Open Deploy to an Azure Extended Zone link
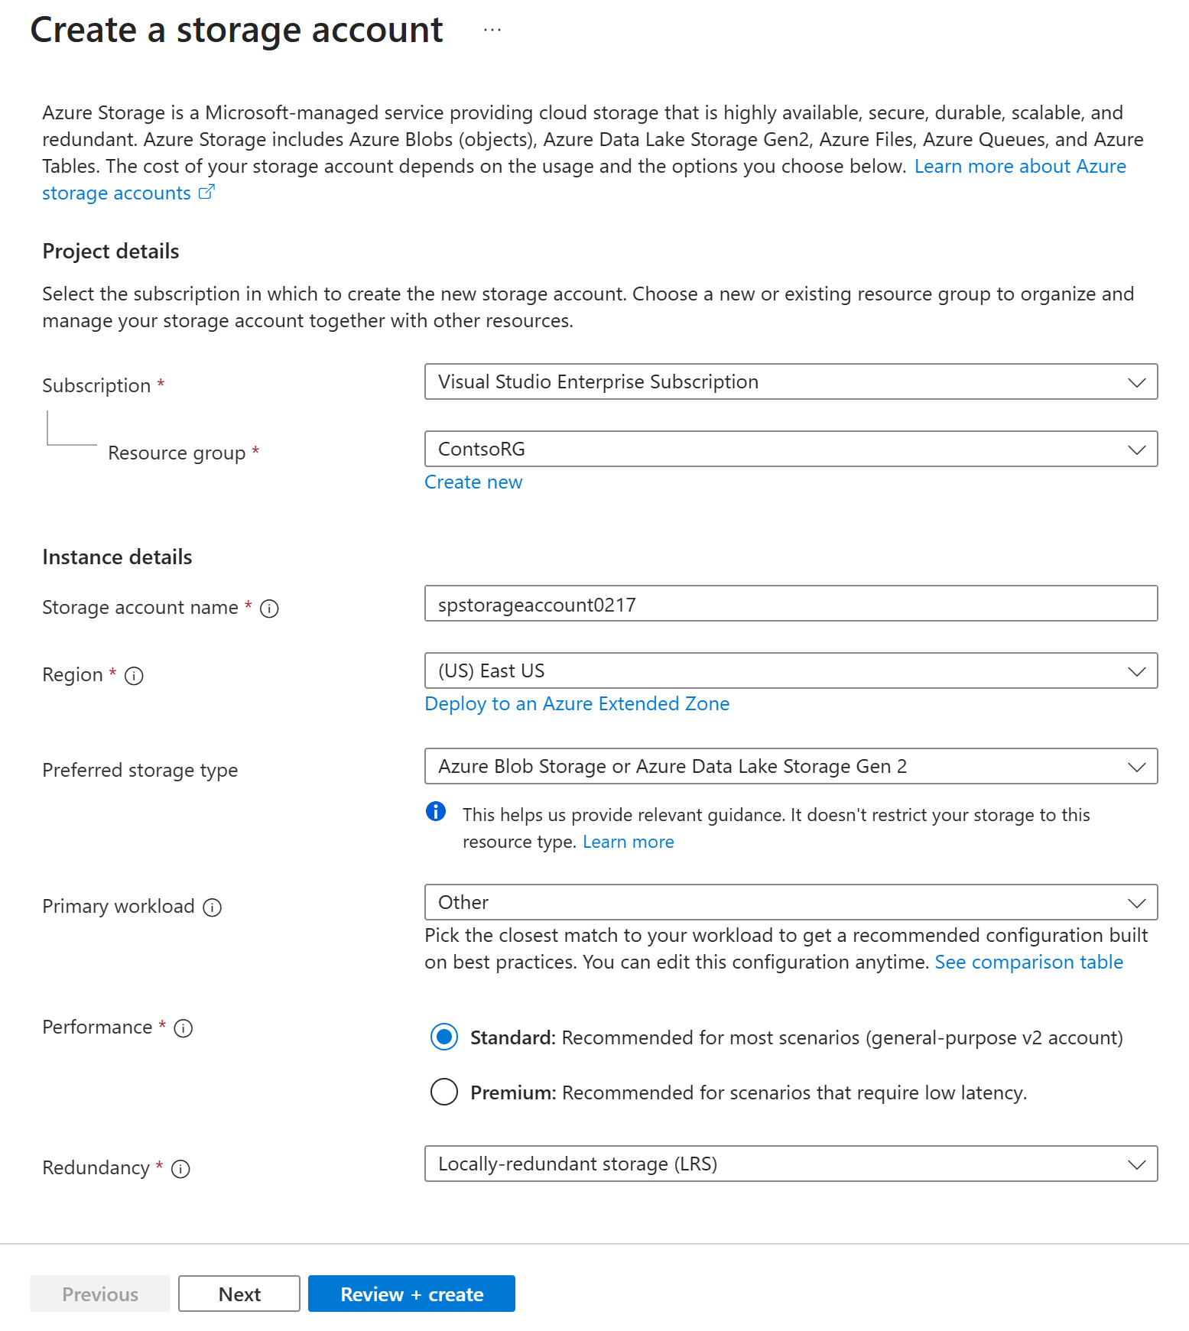The height and width of the screenshot is (1331, 1189). [577, 704]
